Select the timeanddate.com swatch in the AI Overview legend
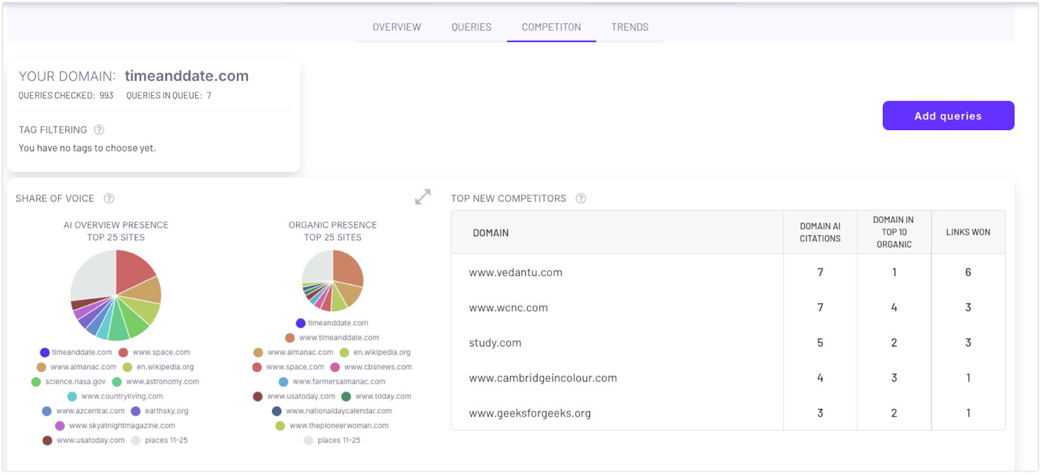This screenshot has height=474, width=1041. pos(45,352)
